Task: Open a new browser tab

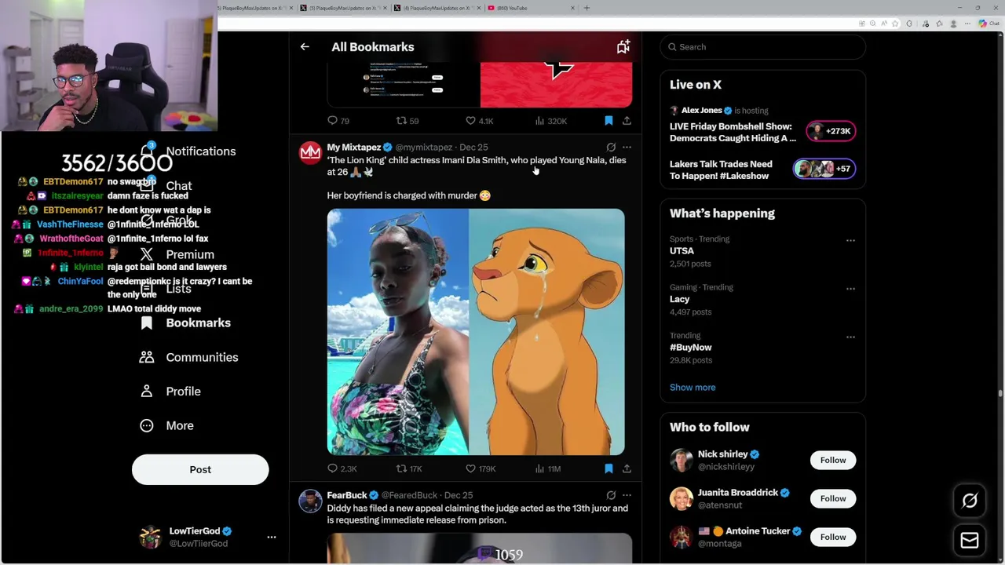Action: click(x=587, y=8)
